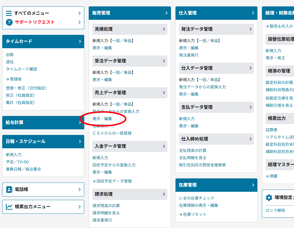
Task: Expand the 見積処理 section arrow
Action: 164,29
